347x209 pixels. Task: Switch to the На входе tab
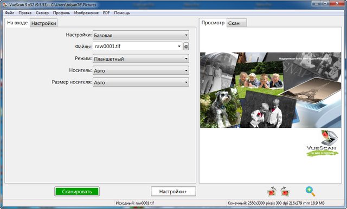click(17, 23)
